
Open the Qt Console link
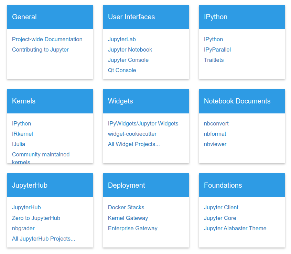click(122, 70)
